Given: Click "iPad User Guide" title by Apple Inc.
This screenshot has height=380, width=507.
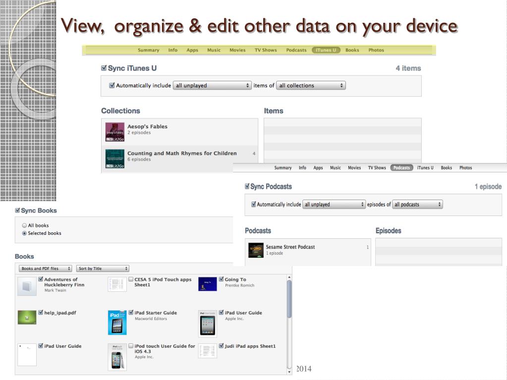Looking at the screenshot, I should pos(243,313).
